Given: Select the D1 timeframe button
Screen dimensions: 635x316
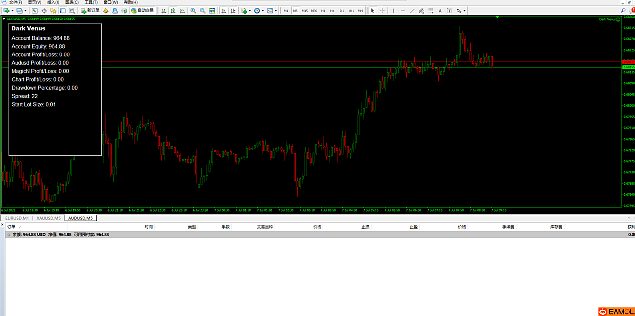Looking at the screenshot, I should 342,11.
